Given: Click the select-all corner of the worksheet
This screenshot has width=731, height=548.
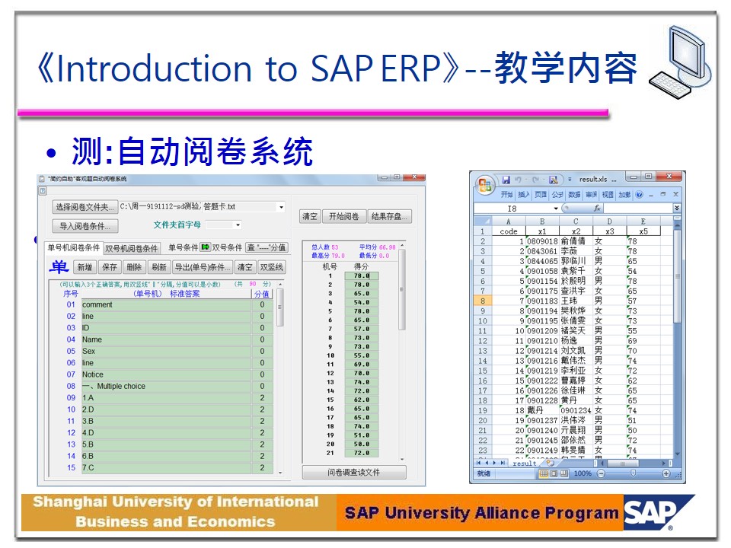Looking at the screenshot, I should (x=483, y=221).
